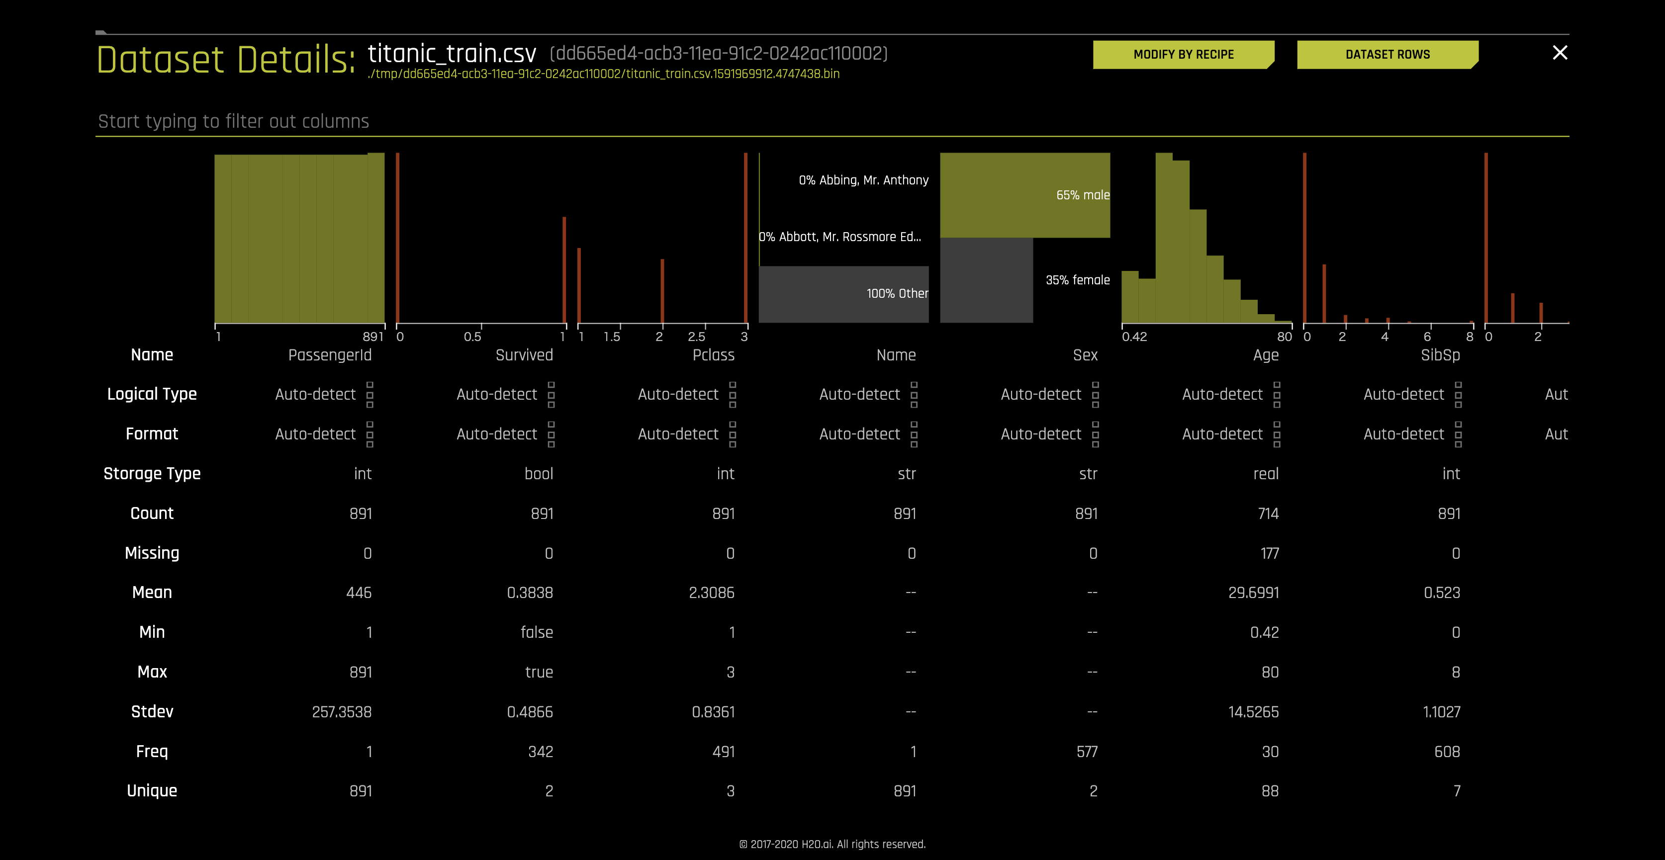Click the 100% Other bar in Name chart
This screenshot has width=1665, height=860.
click(x=843, y=294)
